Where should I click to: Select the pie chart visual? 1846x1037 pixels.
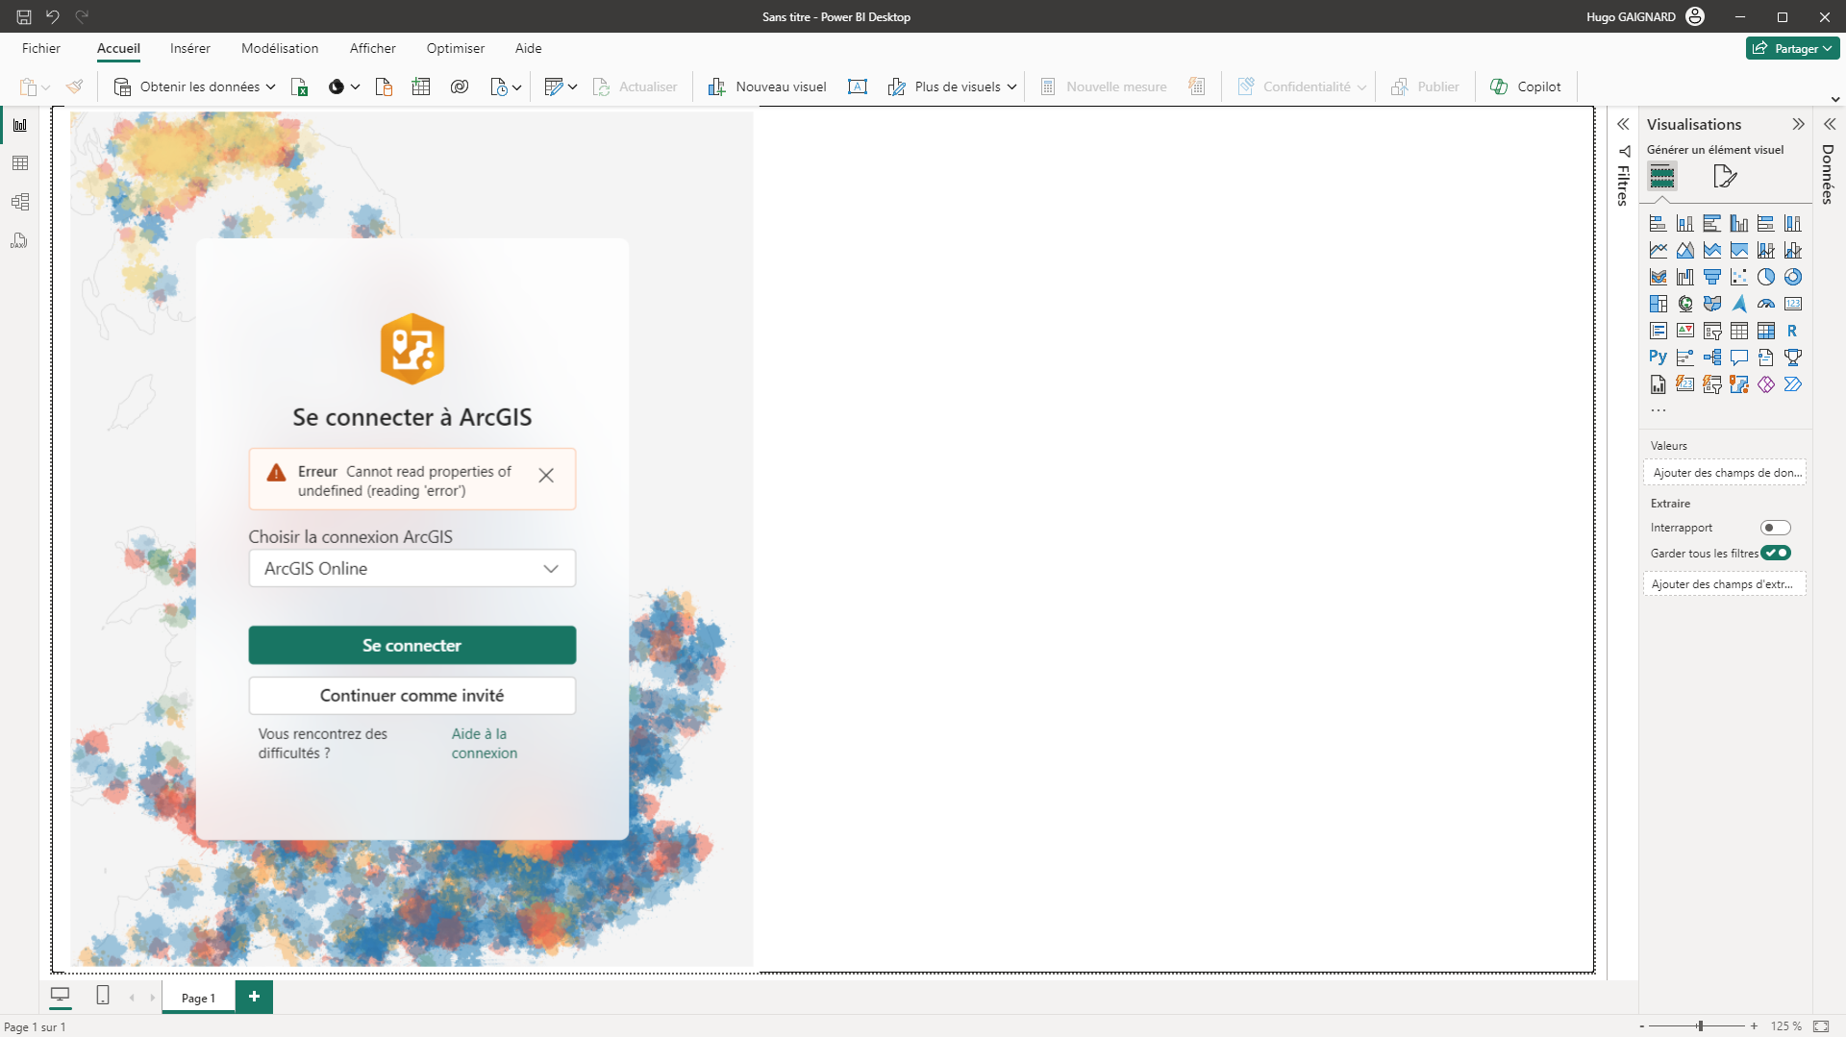(1766, 277)
